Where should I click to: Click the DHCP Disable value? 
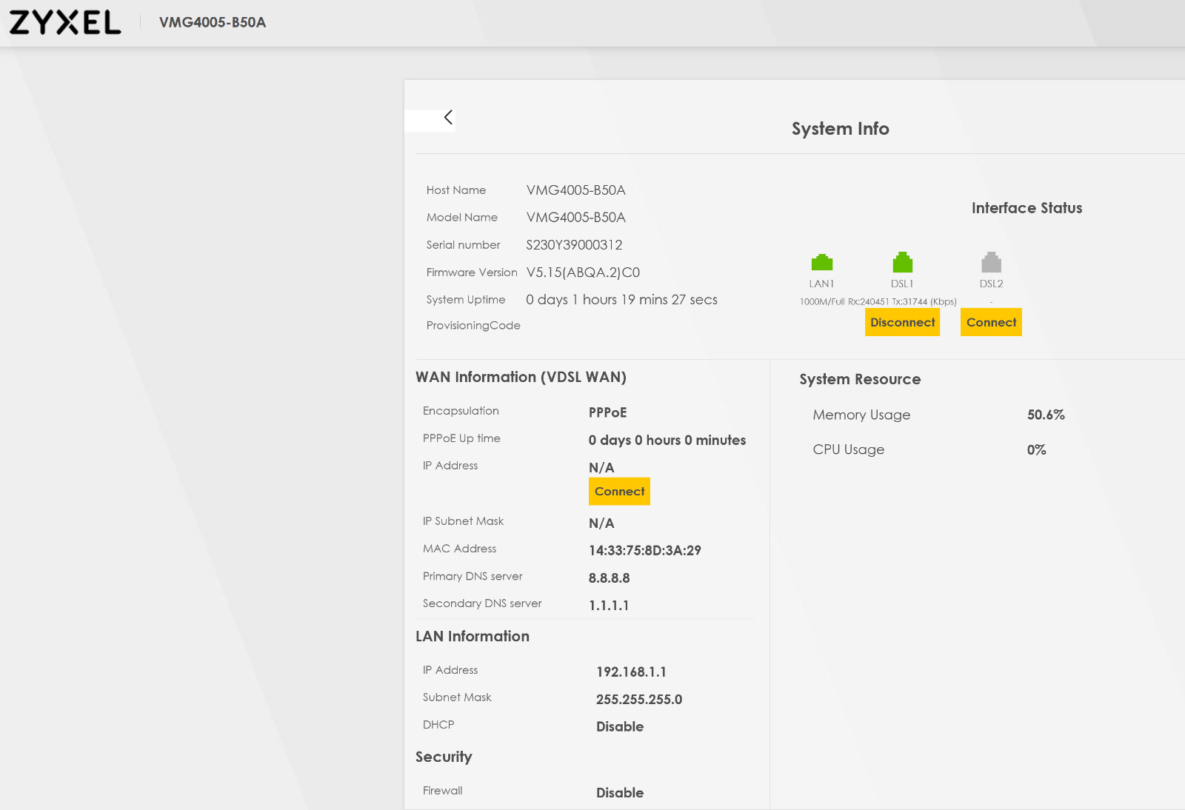tap(620, 727)
